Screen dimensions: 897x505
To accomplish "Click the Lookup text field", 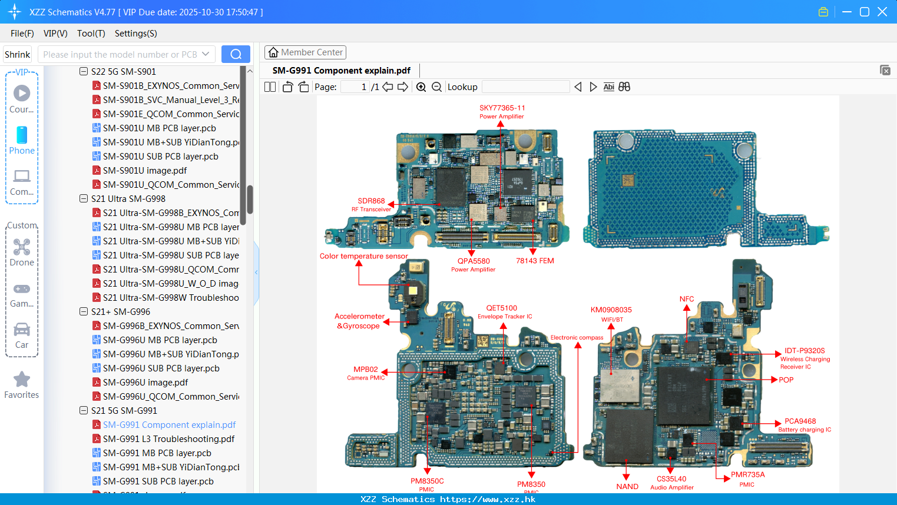I will tap(526, 87).
